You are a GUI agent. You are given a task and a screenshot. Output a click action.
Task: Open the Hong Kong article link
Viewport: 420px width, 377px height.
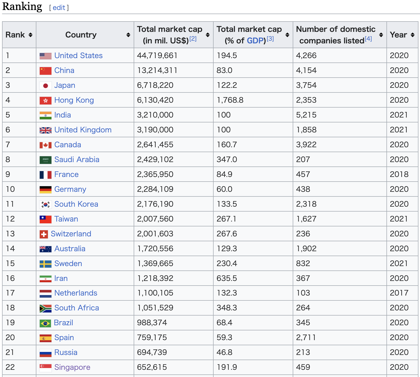pos(74,100)
